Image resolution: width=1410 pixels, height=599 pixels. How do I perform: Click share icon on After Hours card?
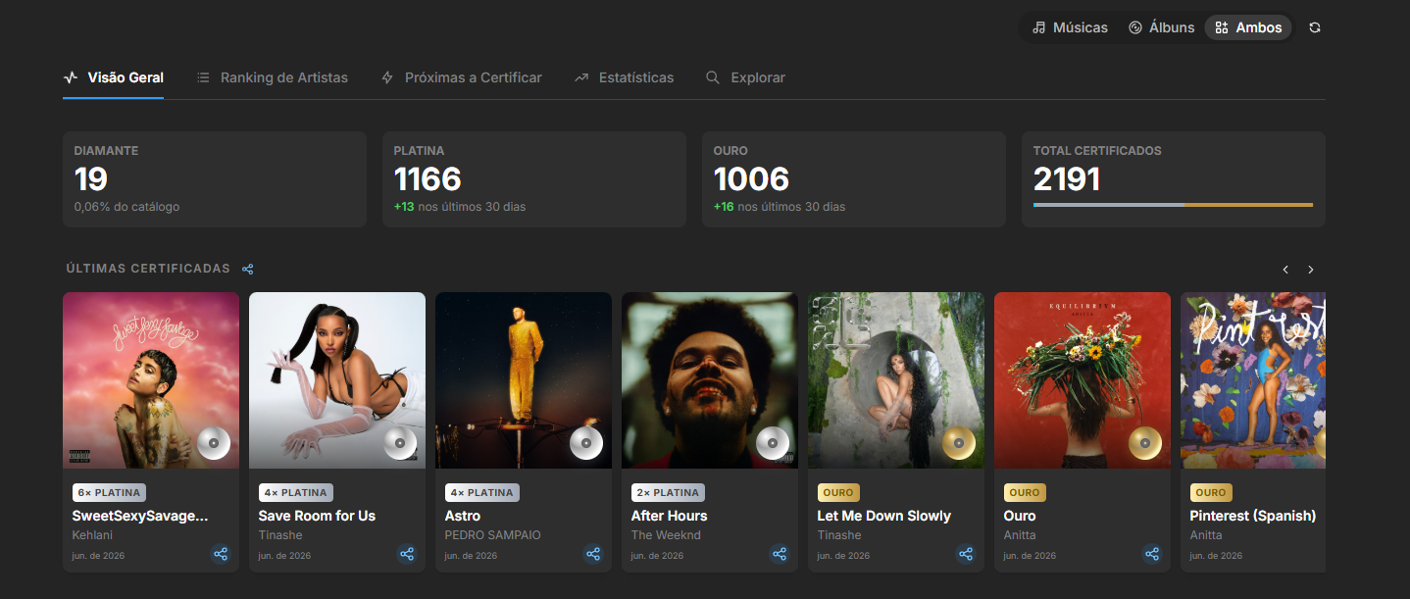click(780, 554)
